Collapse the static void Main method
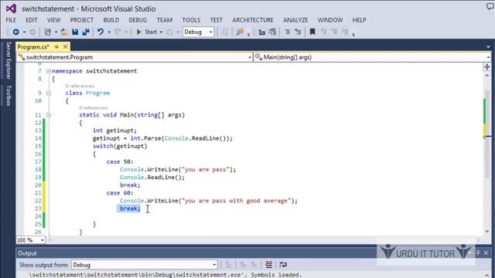The image size is (495, 278). (48, 115)
